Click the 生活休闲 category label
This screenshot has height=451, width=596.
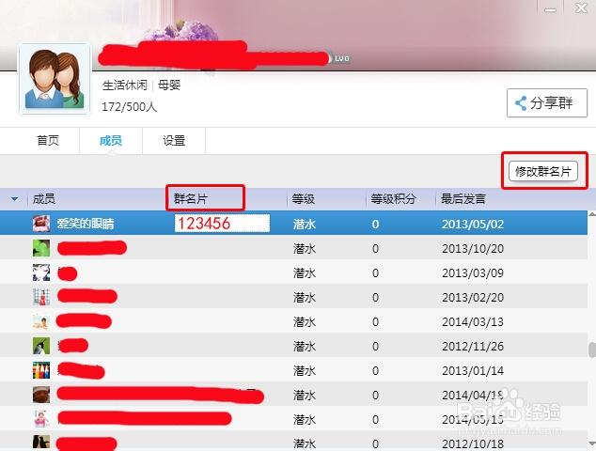pyautogui.click(x=124, y=86)
